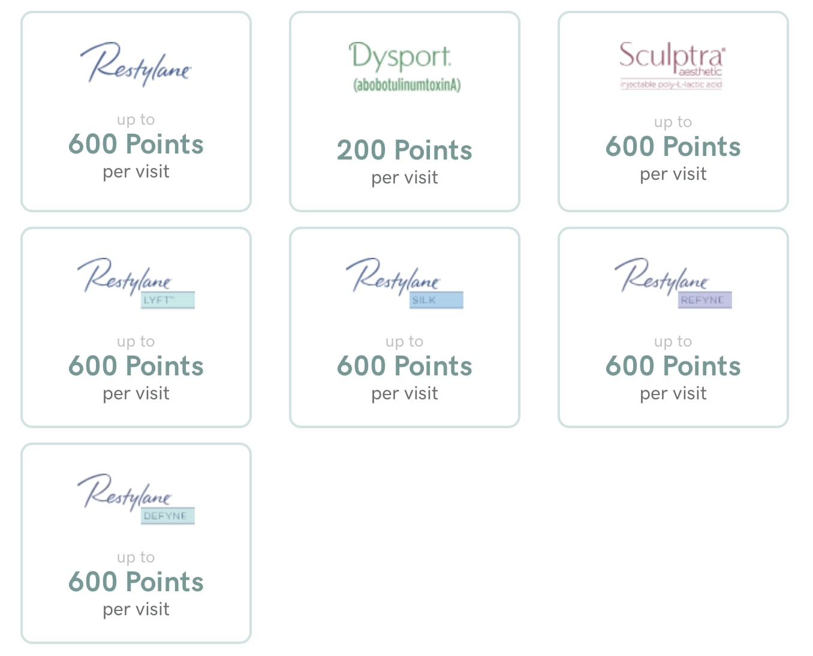
Task: Click abobotulinumtoxinA text under Dysport
Action: click(x=407, y=85)
